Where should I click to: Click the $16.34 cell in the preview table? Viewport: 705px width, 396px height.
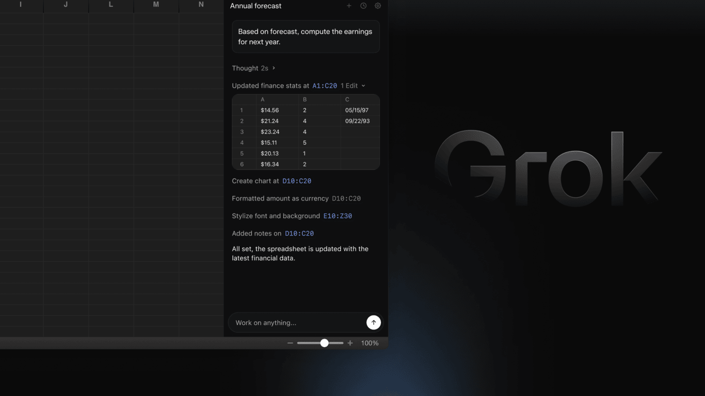[277, 164]
